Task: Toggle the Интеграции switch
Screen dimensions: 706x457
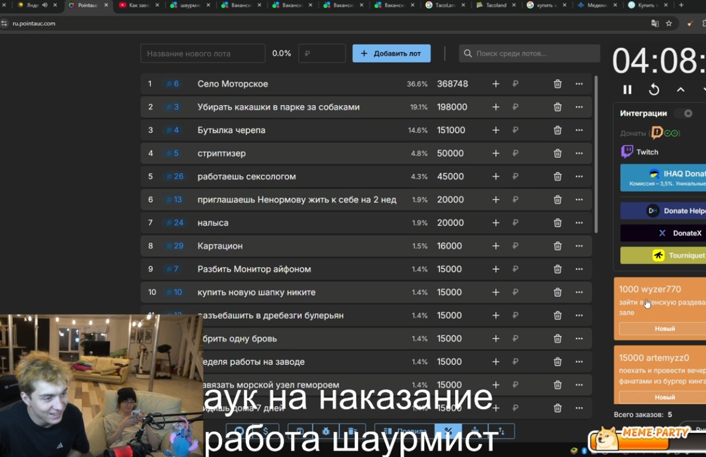Action: (684, 114)
